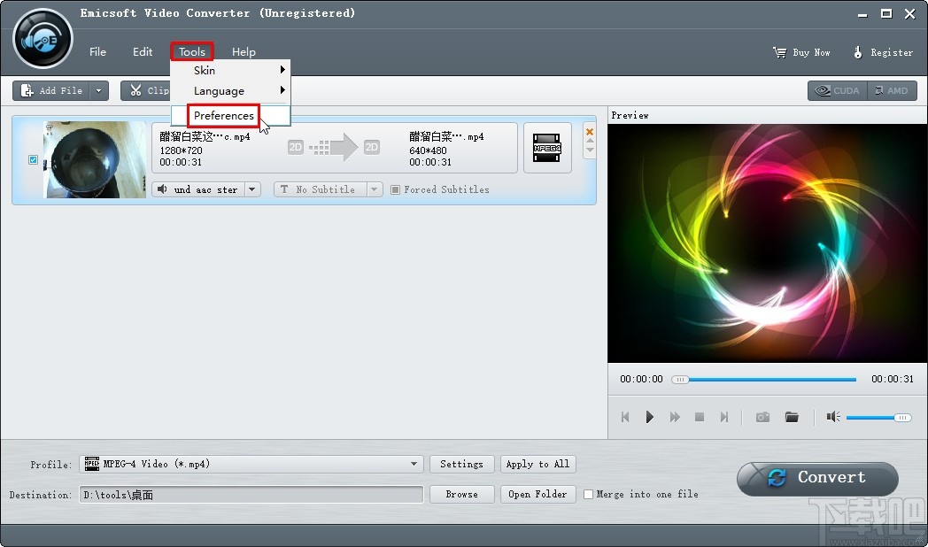Skip to previous with player button

point(625,417)
